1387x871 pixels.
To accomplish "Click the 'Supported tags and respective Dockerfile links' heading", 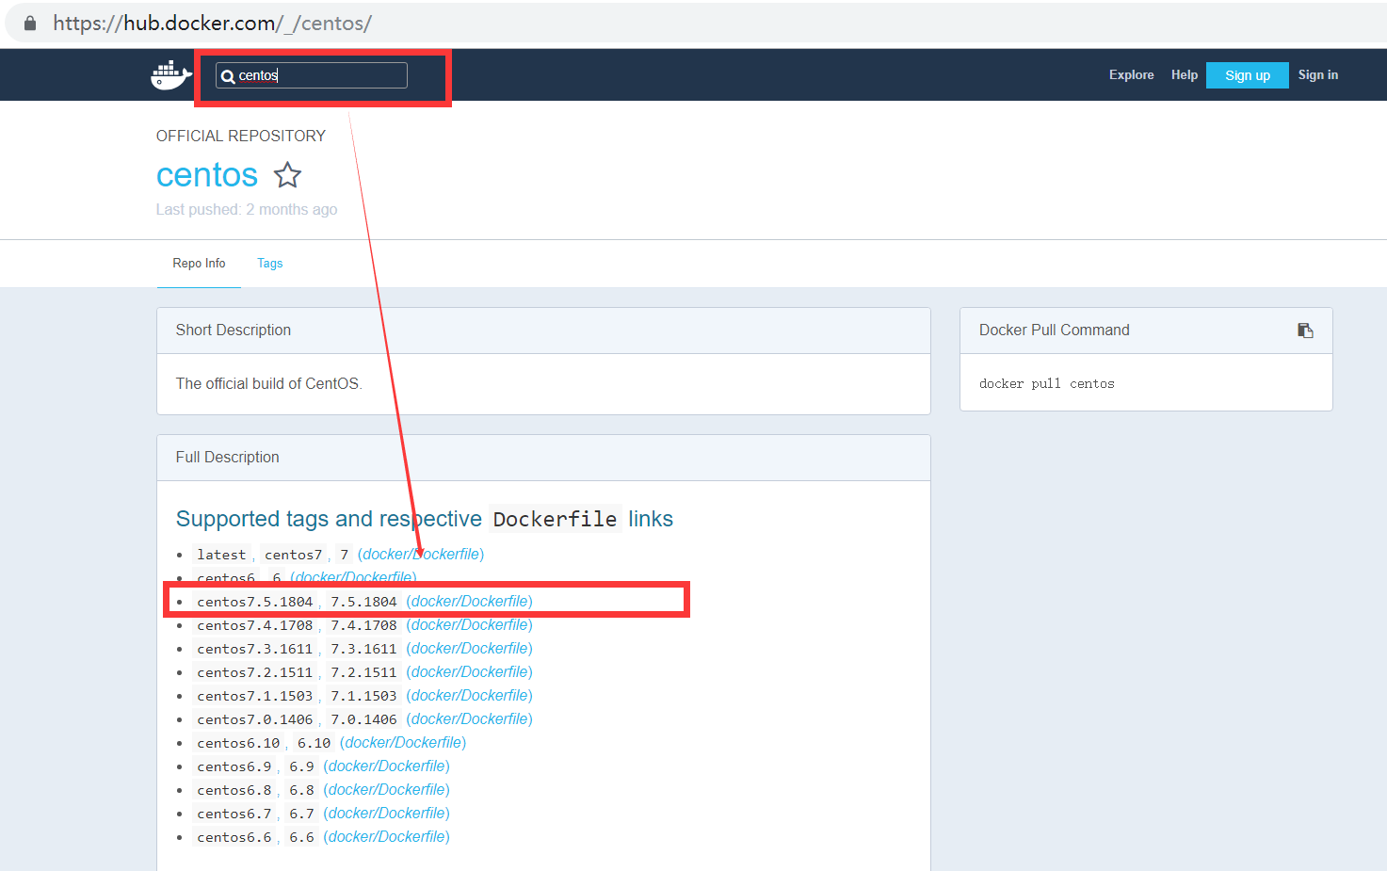I will pyautogui.click(x=425, y=519).
